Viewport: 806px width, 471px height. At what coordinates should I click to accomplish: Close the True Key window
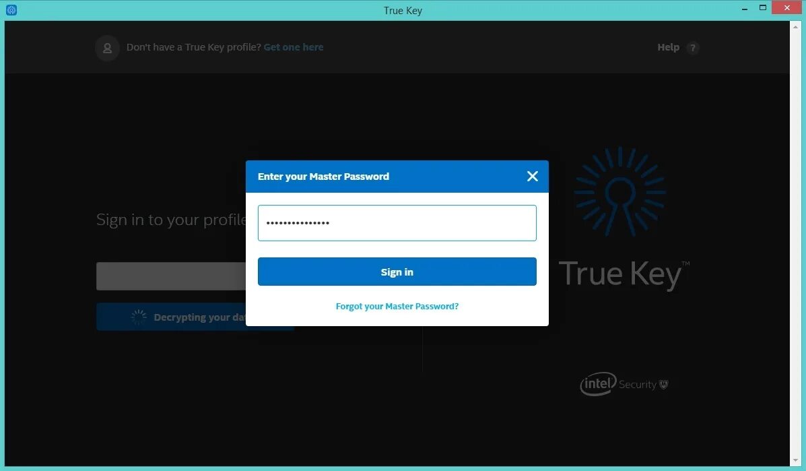pos(787,7)
